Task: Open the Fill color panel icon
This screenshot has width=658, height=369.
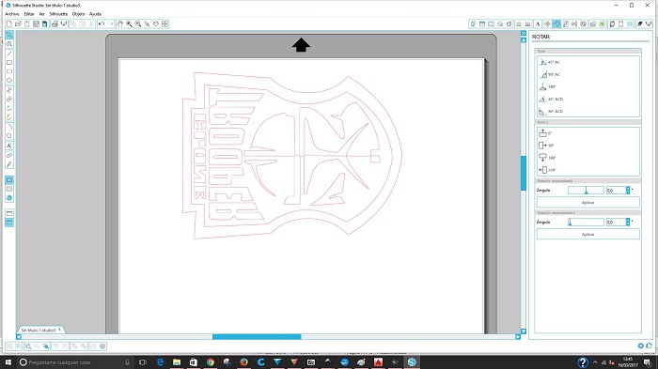Action: pyautogui.click(x=473, y=23)
